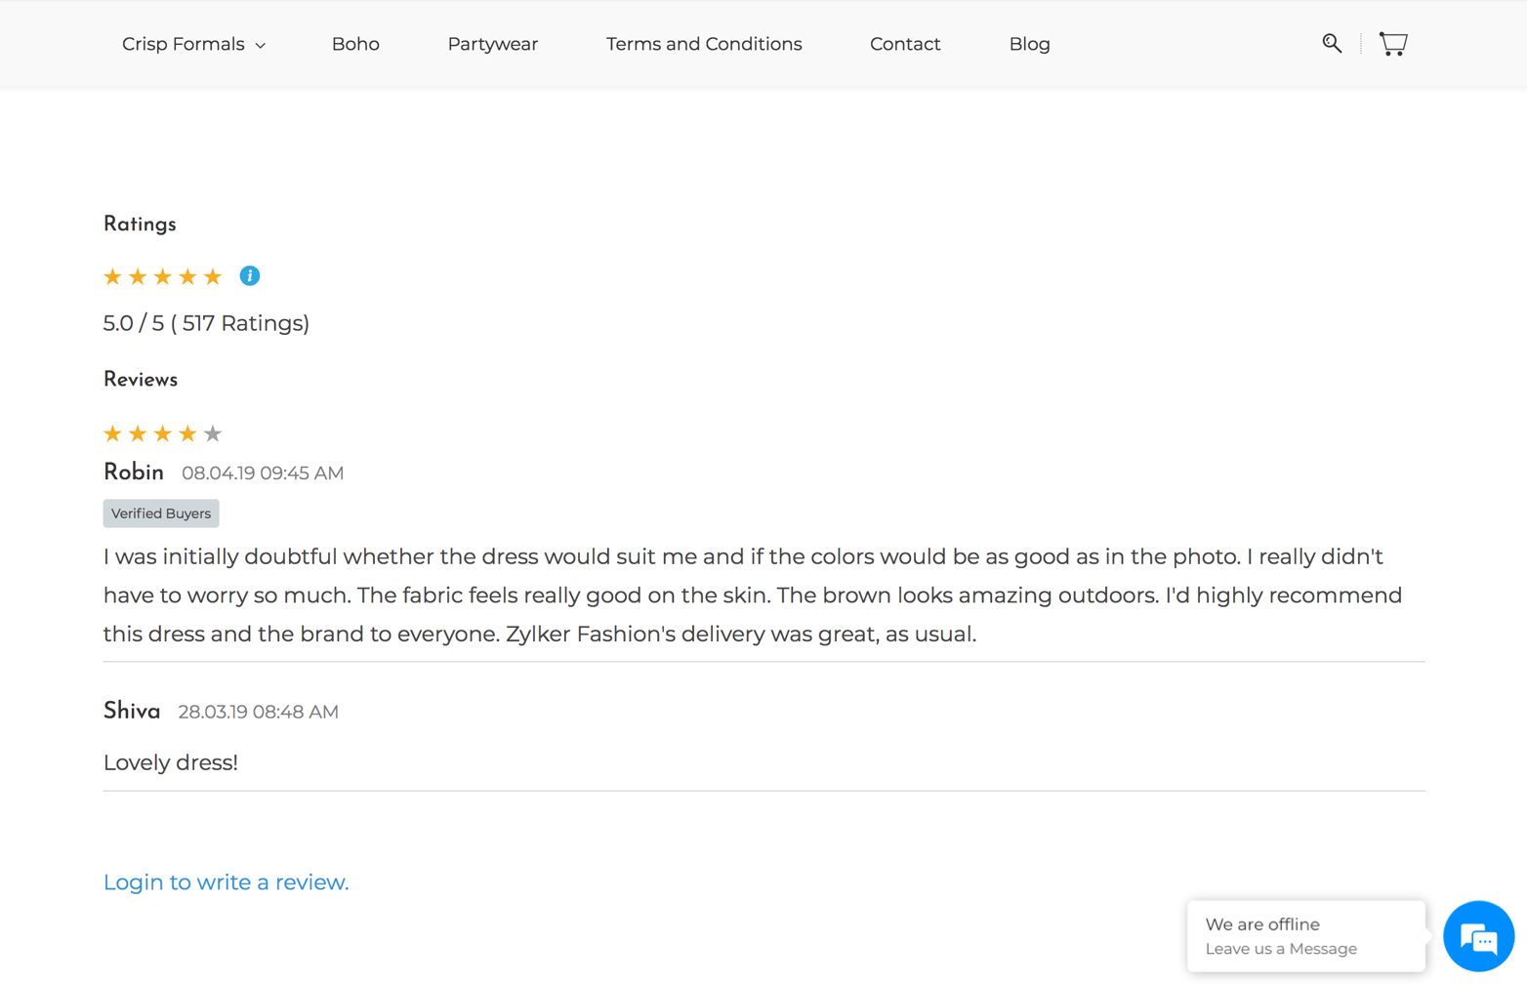The image size is (1527, 984).
Task: Click the grey star in Robin's review
Action: [x=213, y=433]
